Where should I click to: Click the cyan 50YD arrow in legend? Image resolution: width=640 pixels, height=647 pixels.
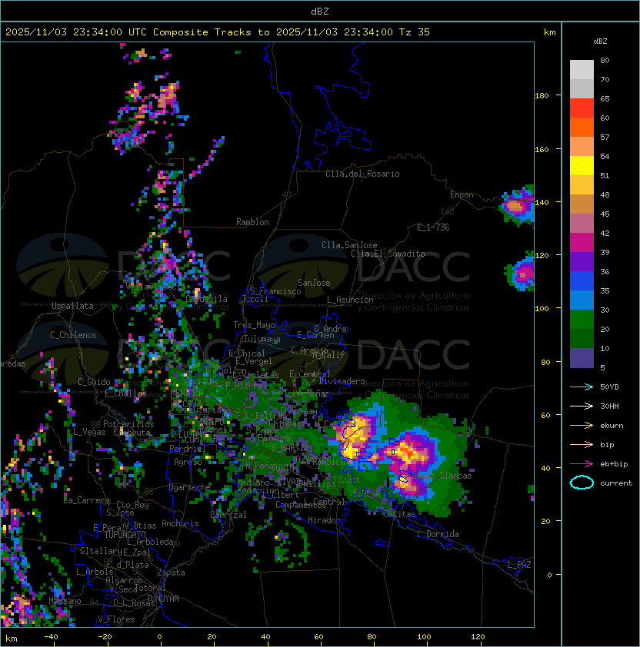(582, 387)
